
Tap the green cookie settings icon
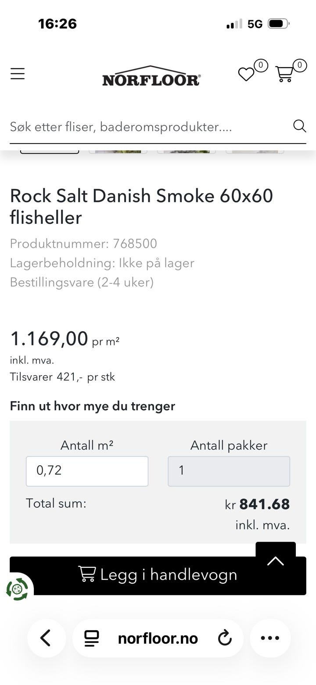pyautogui.click(x=17, y=589)
